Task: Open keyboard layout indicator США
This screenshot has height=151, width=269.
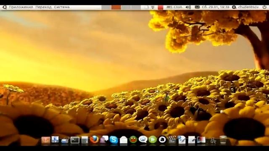Action: point(174,7)
